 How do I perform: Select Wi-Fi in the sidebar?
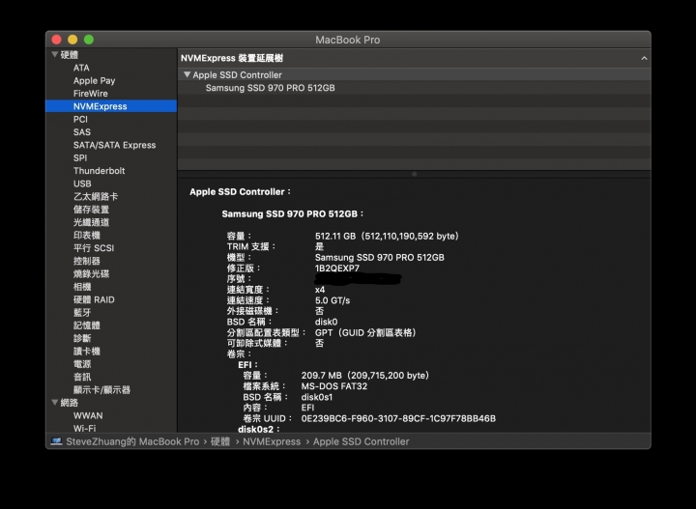point(84,428)
